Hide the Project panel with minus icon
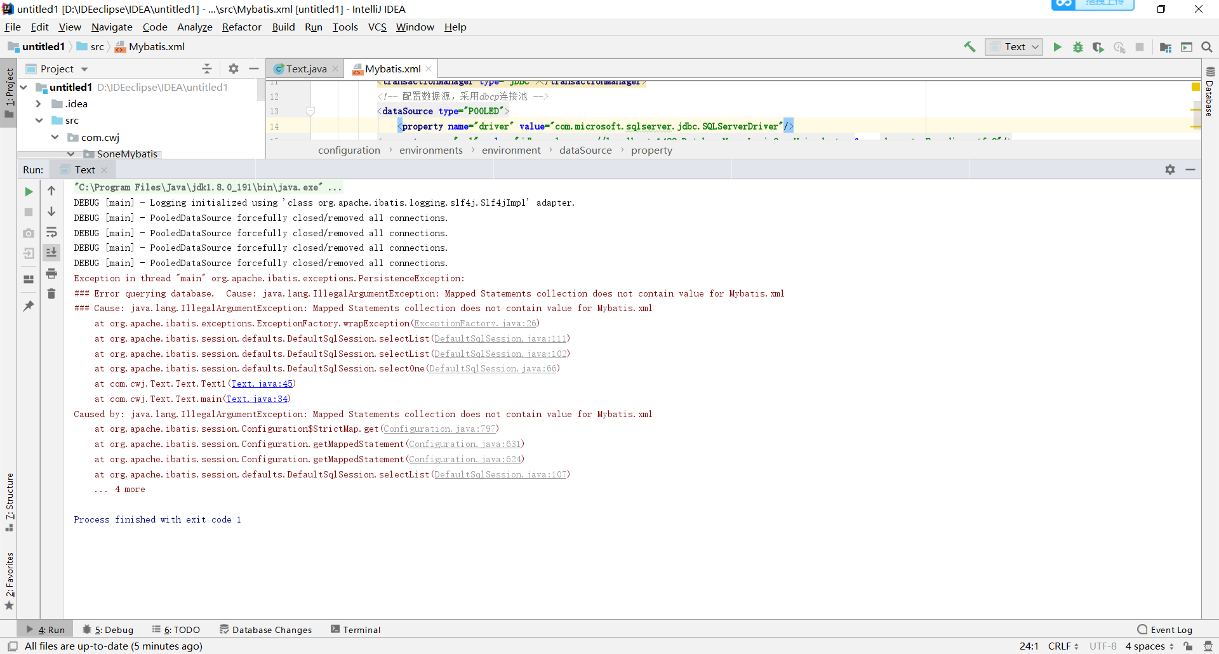The width and height of the screenshot is (1219, 654). pyautogui.click(x=254, y=69)
